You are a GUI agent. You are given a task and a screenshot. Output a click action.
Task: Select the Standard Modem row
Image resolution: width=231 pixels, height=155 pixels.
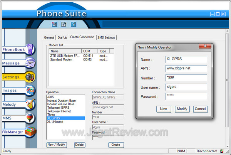coord(81,60)
